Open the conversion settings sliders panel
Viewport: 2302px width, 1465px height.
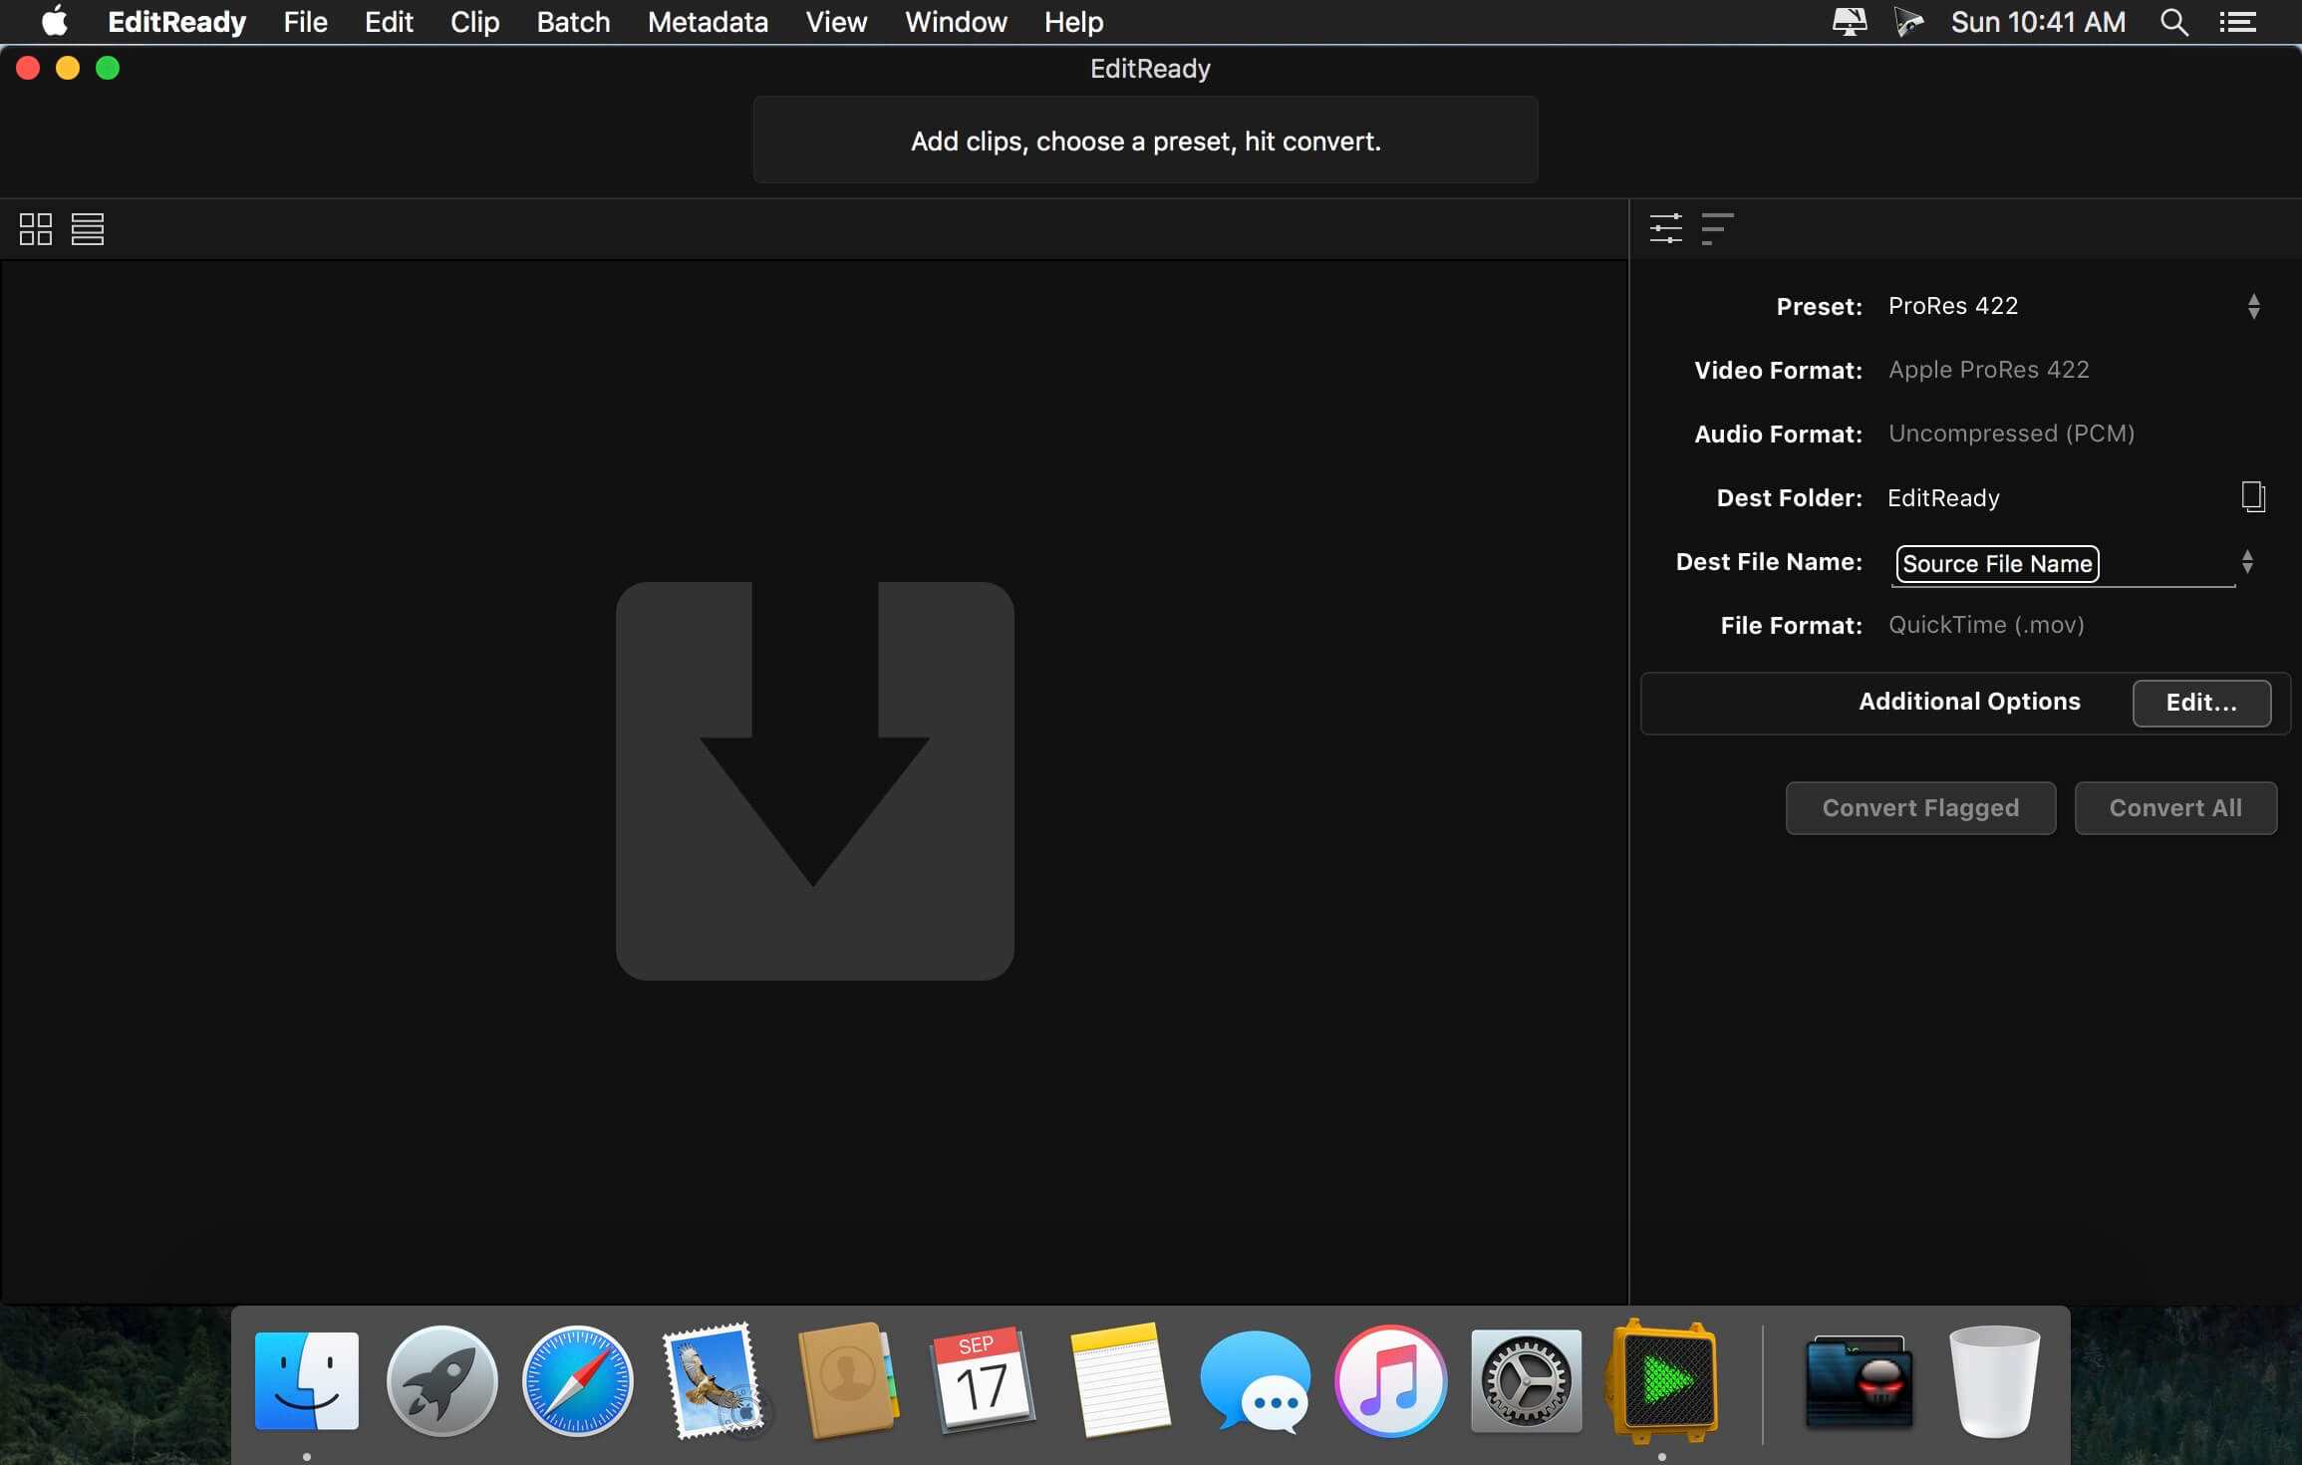click(1665, 228)
